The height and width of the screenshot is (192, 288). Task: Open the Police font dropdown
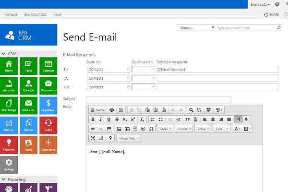[x=203, y=129]
